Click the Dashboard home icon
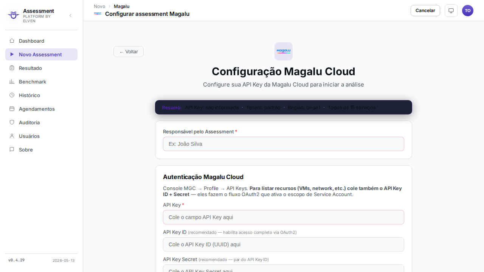This screenshot has height=272, width=484. (x=12, y=41)
